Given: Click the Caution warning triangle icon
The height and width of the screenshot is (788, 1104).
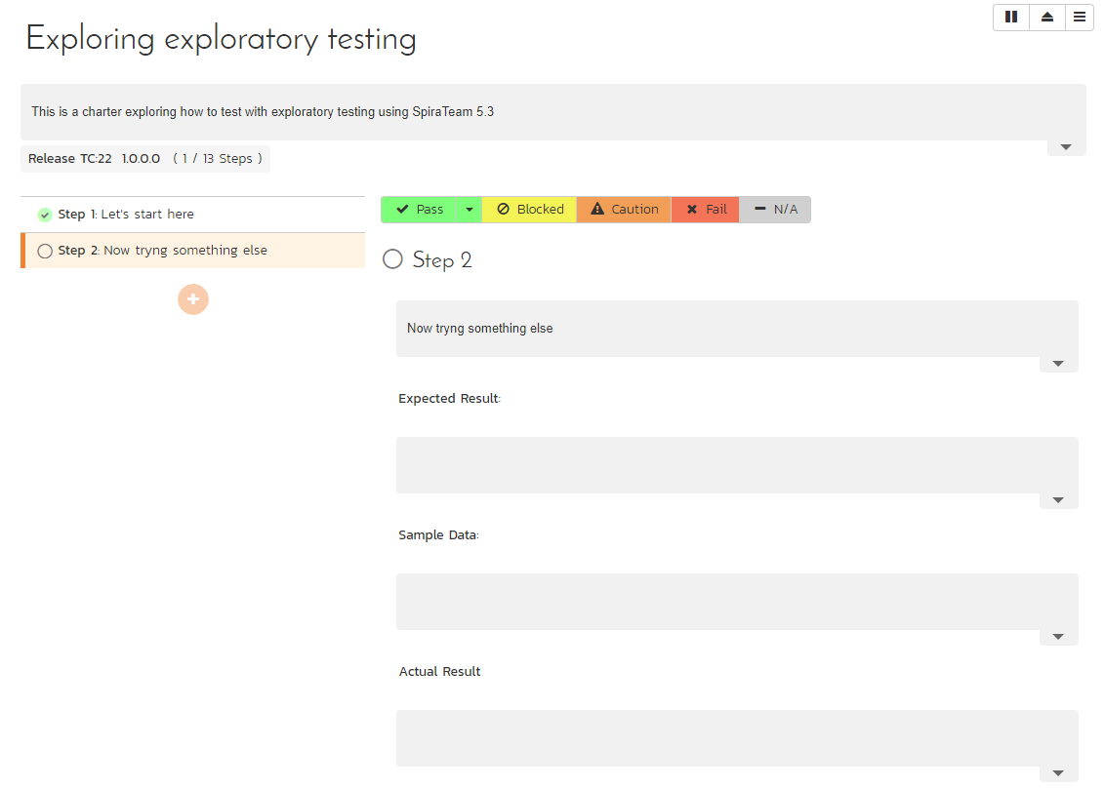Looking at the screenshot, I should (597, 209).
